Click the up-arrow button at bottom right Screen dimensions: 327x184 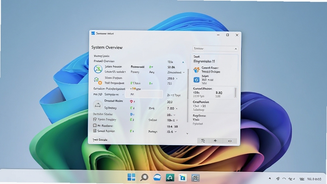click(x=215, y=141)
